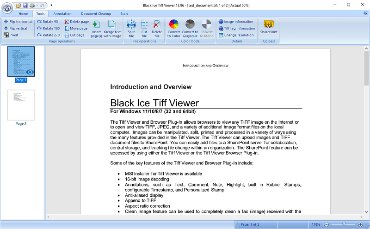This screenshot has height=229, width=370.
Task: Click the 'Page 1' thumbnail label
Action: tap(21, 80)
